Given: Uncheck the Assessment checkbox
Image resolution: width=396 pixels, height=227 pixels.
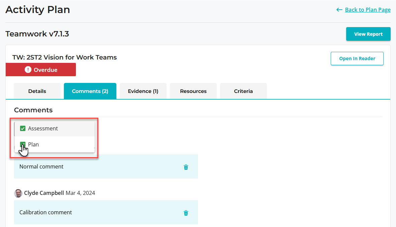Looking at the screenshot, I should tap(23, 128).
